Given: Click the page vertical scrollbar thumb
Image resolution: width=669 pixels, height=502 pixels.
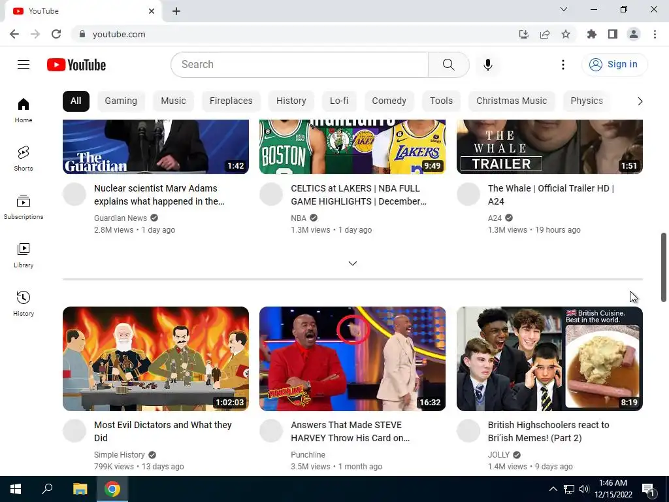Looking at the screenshot, I should coord(664,267).
